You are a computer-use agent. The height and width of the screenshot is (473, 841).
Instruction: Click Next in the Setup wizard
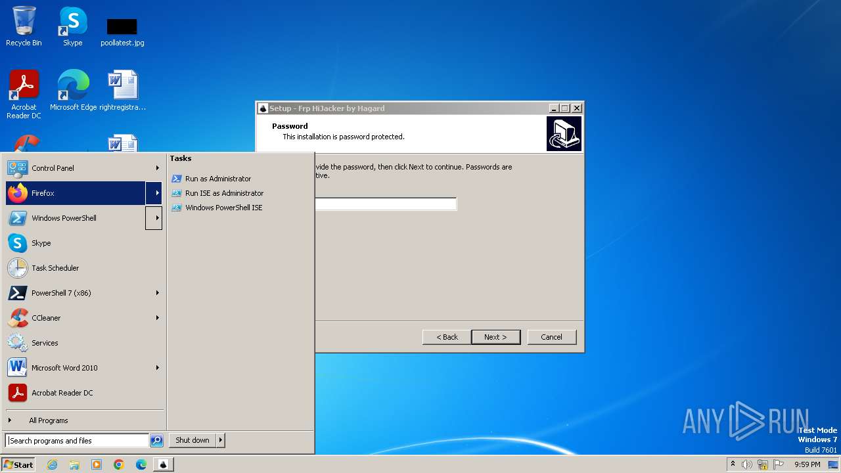click(x=496, y=337)
